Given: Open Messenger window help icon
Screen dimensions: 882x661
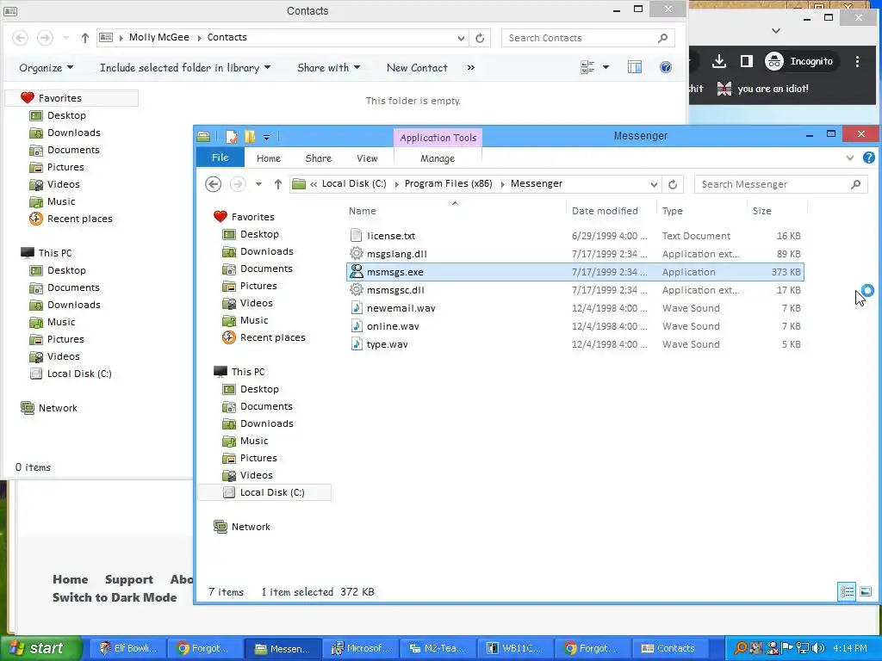Looking at the screenshot, I should point(869,158).
